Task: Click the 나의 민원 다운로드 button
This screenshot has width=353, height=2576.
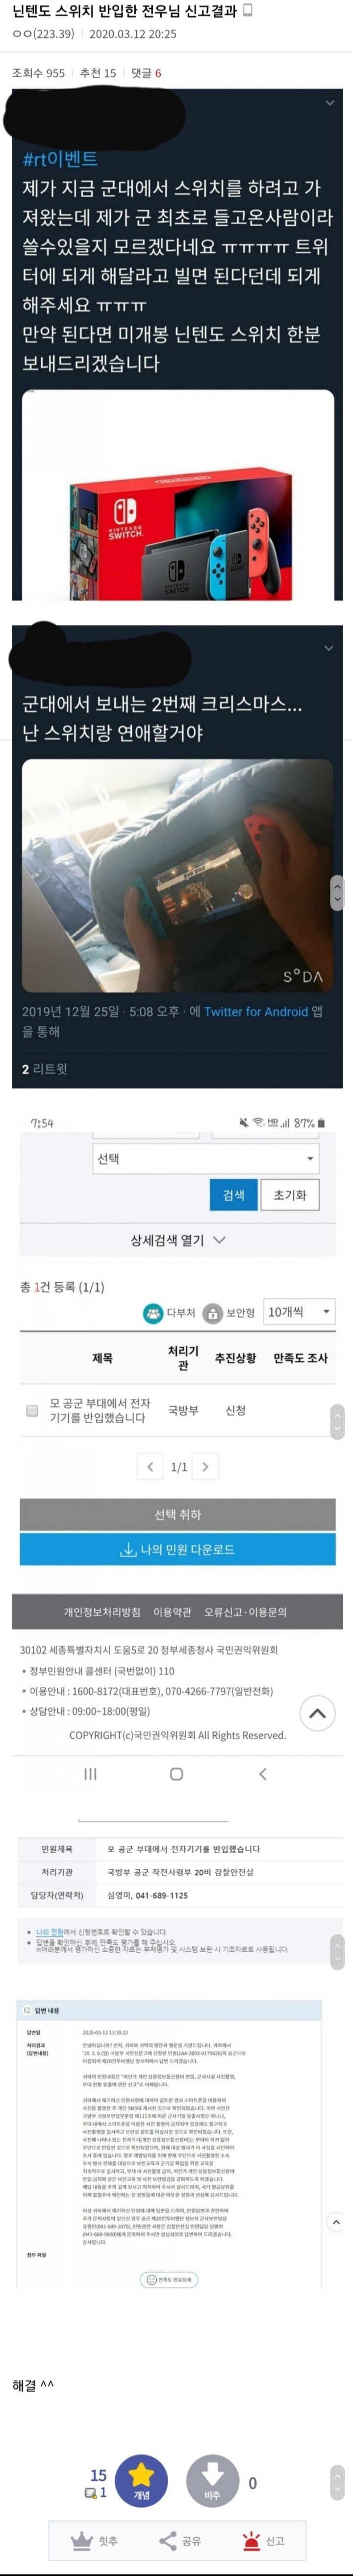Action: [177, 1549]
